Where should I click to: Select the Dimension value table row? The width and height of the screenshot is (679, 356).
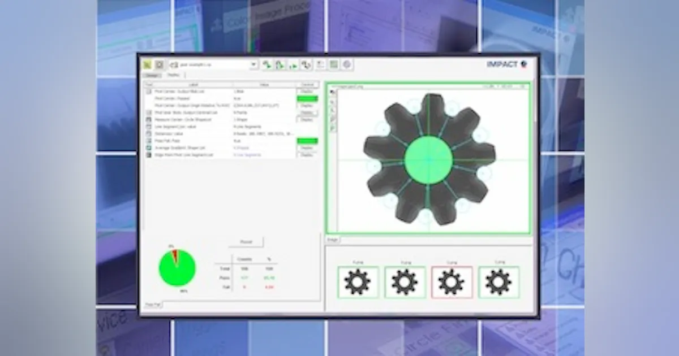pyautogui.click(x=231, y=134)
